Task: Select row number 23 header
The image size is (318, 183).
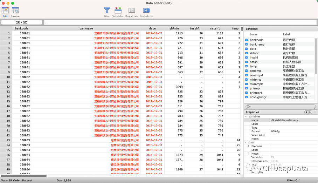Action: 6,140
